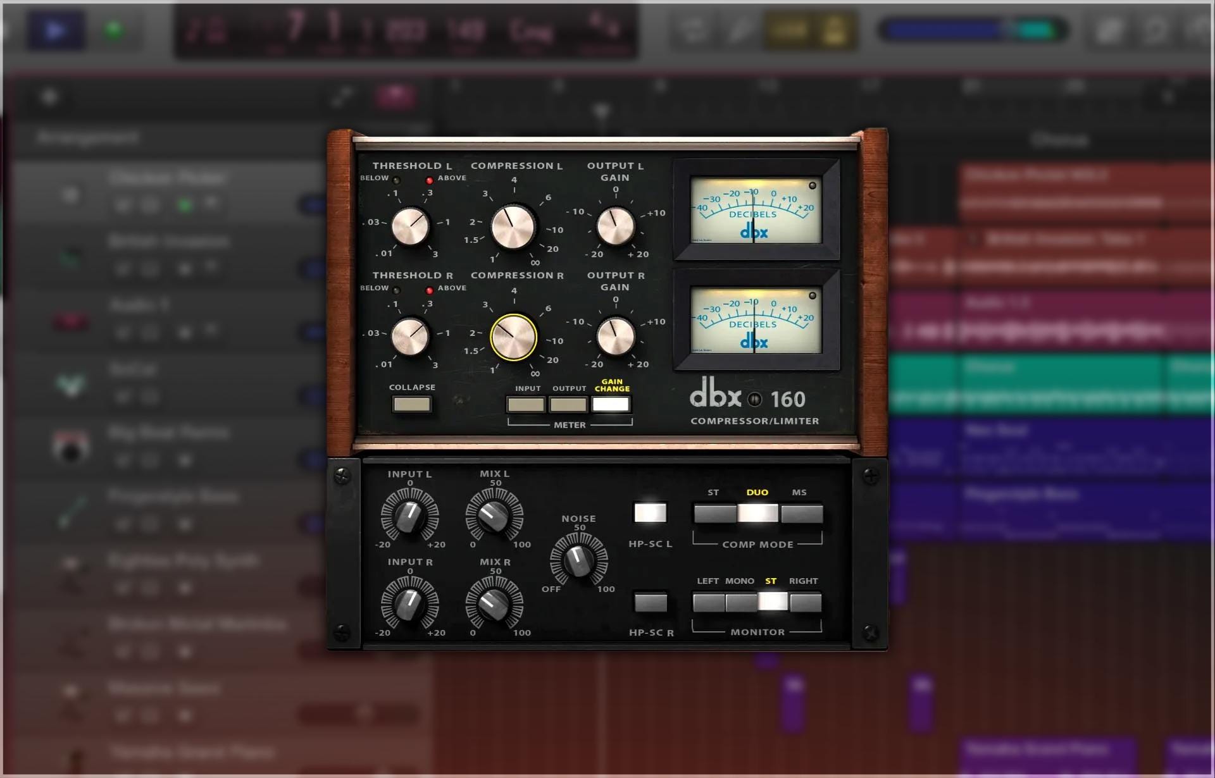Click the Noise knob
Screen dimensions: 1215x778
tap(578, 560)
